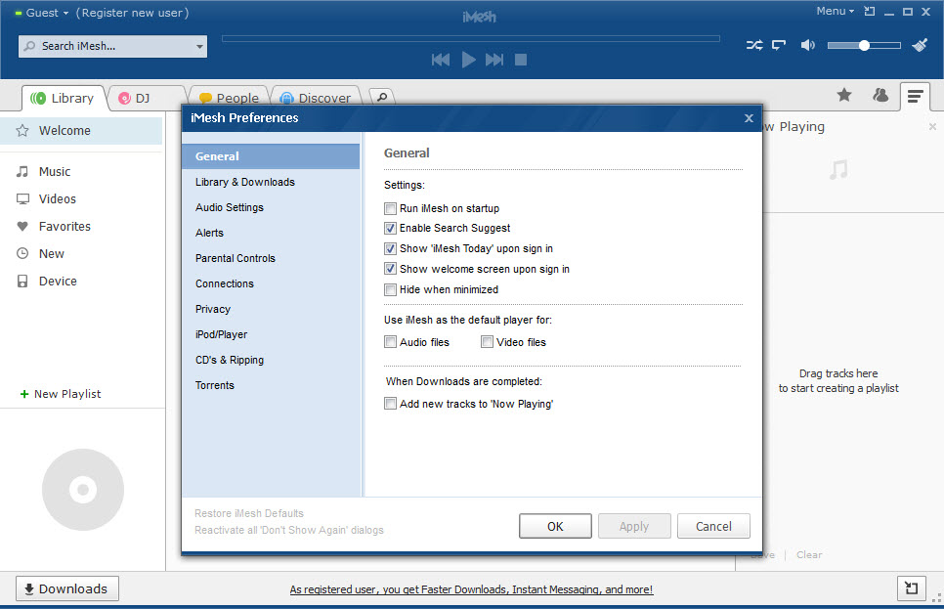Screen dimensions: 944x609
Task: Close the Now Playing panel
Action: (932, 126)
